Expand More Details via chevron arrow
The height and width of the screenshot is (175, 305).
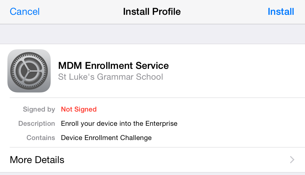[292, 160]
